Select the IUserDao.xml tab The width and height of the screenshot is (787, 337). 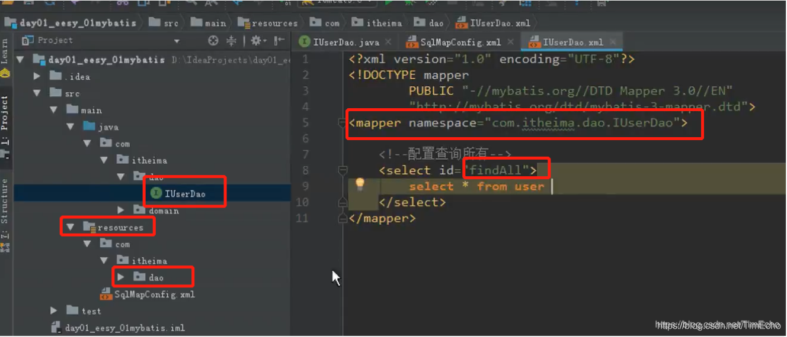(572, 42)
